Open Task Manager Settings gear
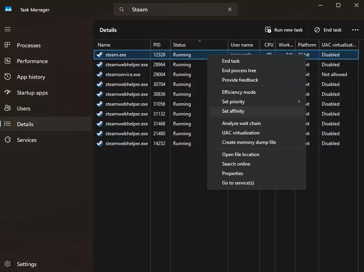364x272 pixels. [8, 264]
